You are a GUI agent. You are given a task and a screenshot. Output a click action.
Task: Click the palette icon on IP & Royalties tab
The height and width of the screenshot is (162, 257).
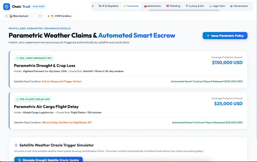(x=100, y=6)
